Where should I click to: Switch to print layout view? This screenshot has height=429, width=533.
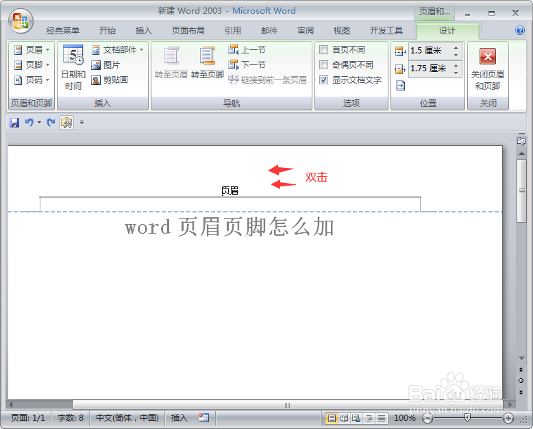click(x=332, y=418)
